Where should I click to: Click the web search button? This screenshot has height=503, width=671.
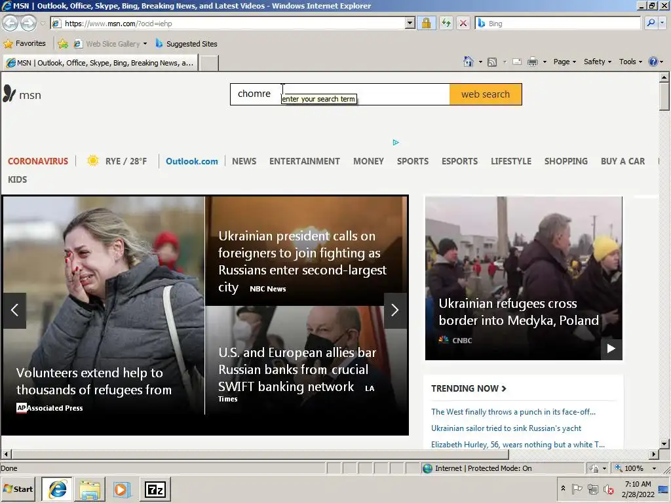click(486, 94)
